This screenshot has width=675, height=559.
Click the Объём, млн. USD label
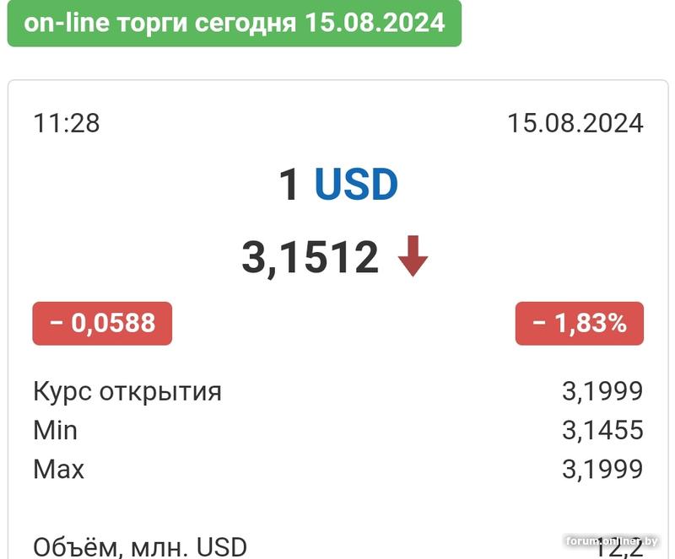tap(140, 546)
